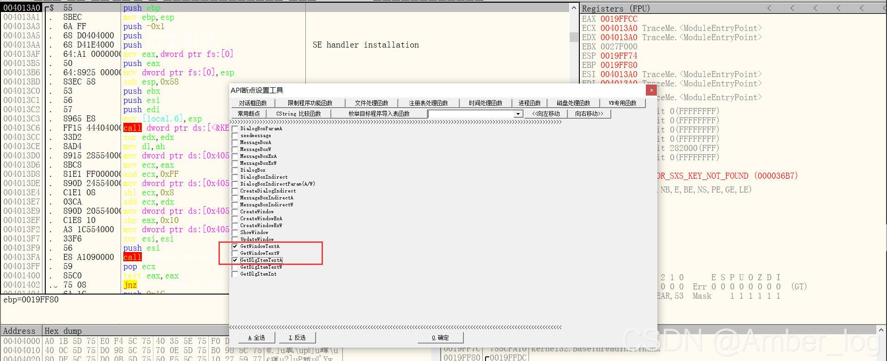Select the 磁盘处理函数 category
This screenshot has height=361, width=887.
[573, 103]
